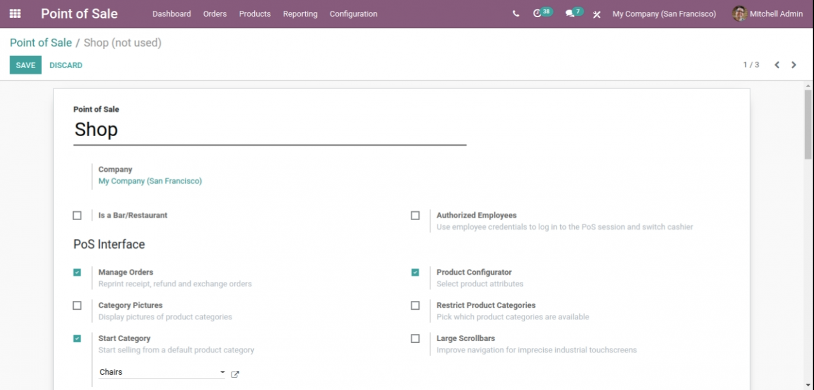Open the My Company (San Francisco) company link
The image size is (814, 390).
150,181
